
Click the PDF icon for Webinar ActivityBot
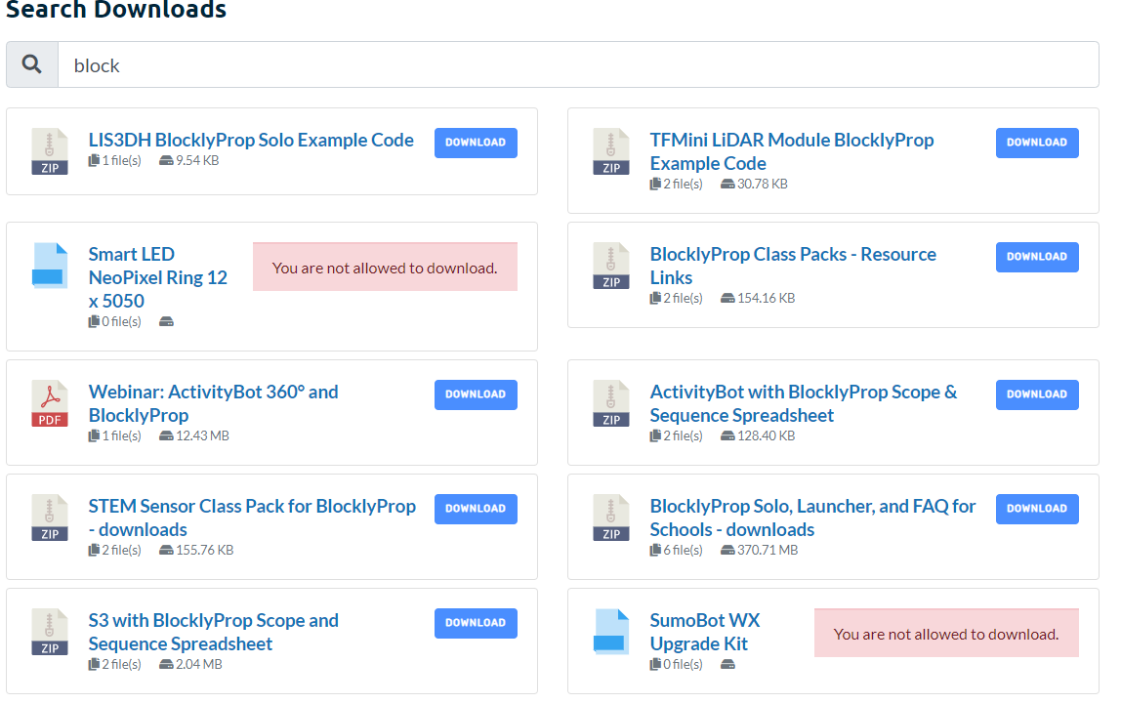click(50, 403)
